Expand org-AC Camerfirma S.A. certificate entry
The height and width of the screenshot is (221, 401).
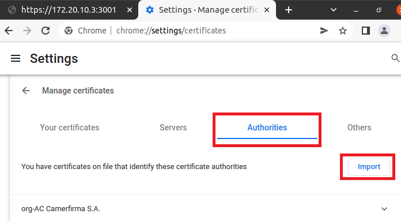pyautogui.click(x=384, y=209)
